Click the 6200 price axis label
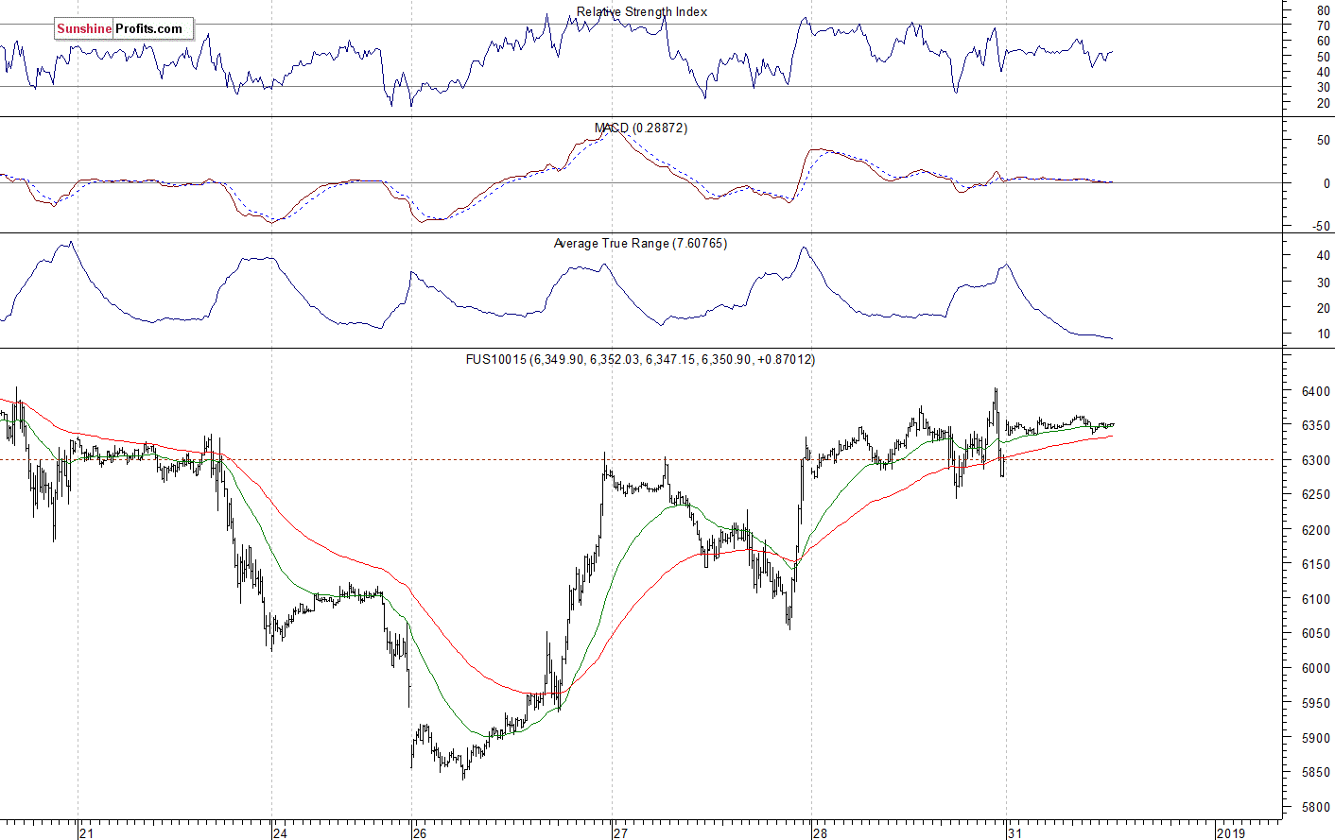This screenshot has height=840, width=1335. point(1316,530)
